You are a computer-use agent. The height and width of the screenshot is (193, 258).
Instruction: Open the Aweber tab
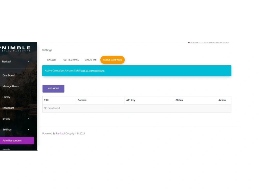(51, 60)
